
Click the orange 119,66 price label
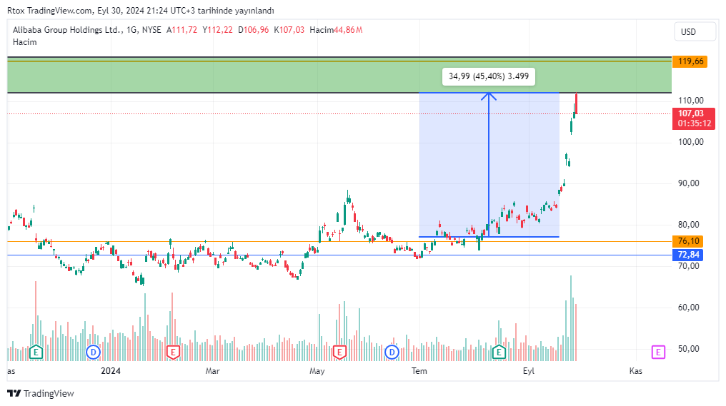coord(690,61)
